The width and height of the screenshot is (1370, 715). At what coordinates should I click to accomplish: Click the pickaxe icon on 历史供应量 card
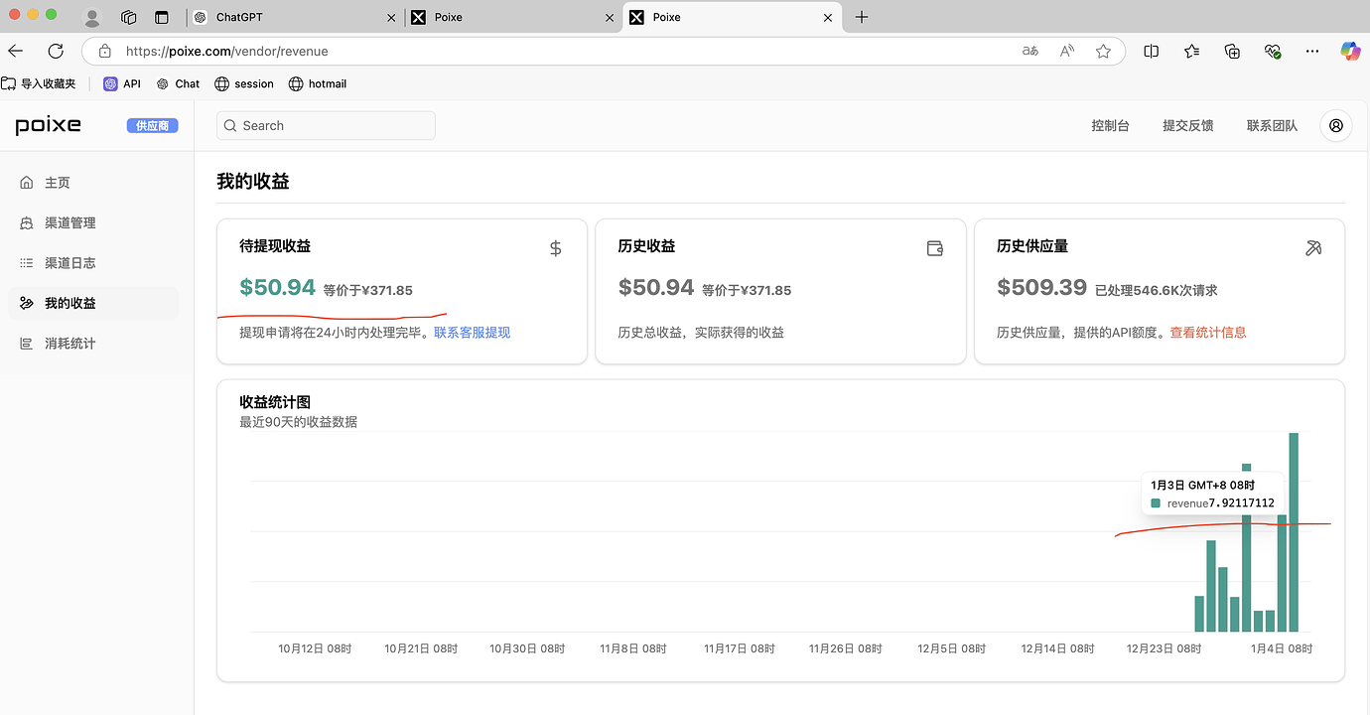click(x=1313, y=248)
